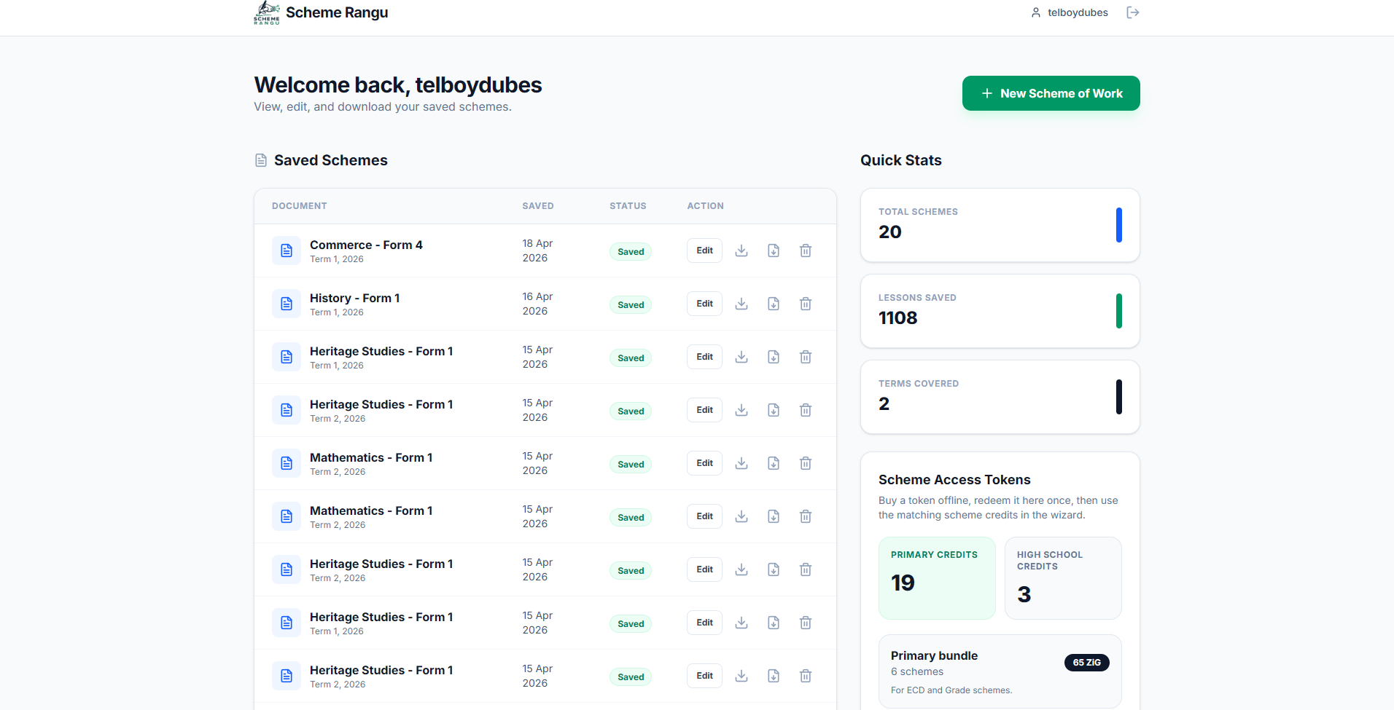Click the document icon for Commerce - Form 4

pyautogui.click(x=287, y=251)
